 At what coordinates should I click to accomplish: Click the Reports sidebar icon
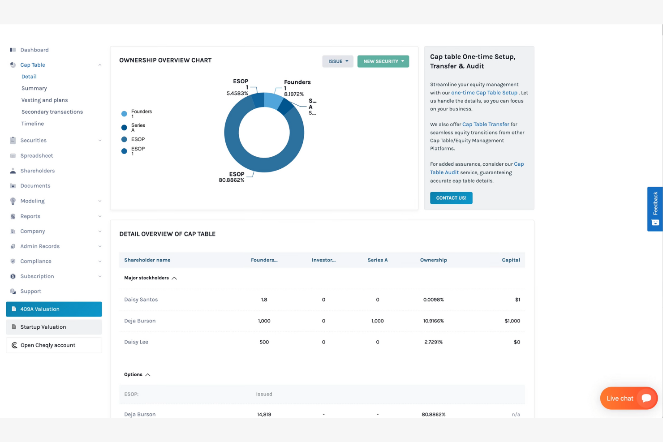coord(12,216)
